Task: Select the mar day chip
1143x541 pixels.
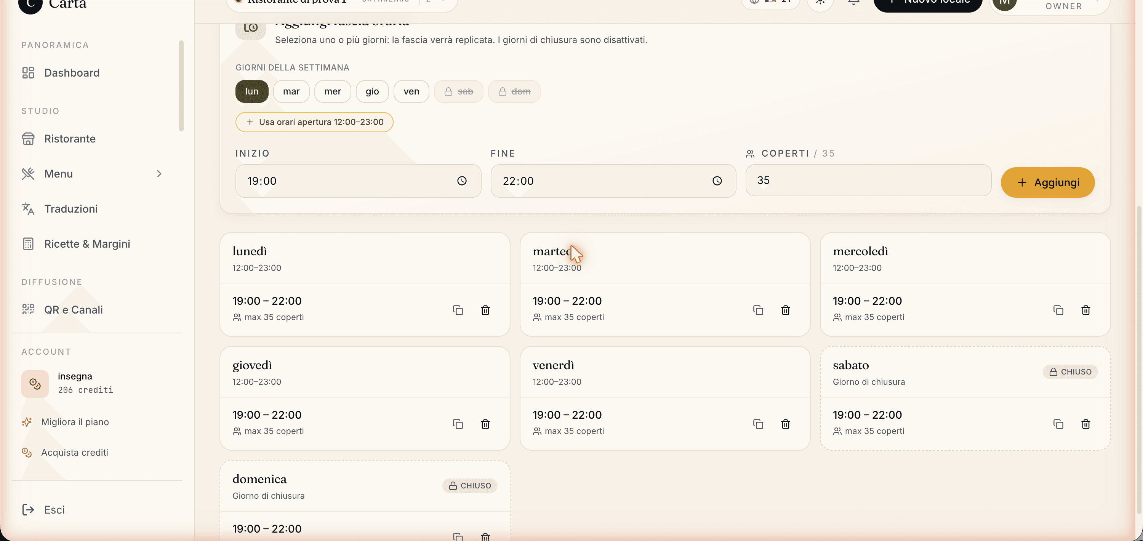Action: 291,91
